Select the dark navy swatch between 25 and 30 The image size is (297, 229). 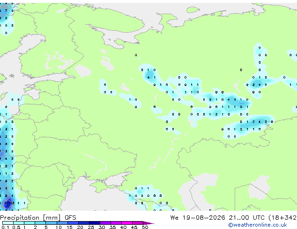pyautogui.click(x=95, y=223)
